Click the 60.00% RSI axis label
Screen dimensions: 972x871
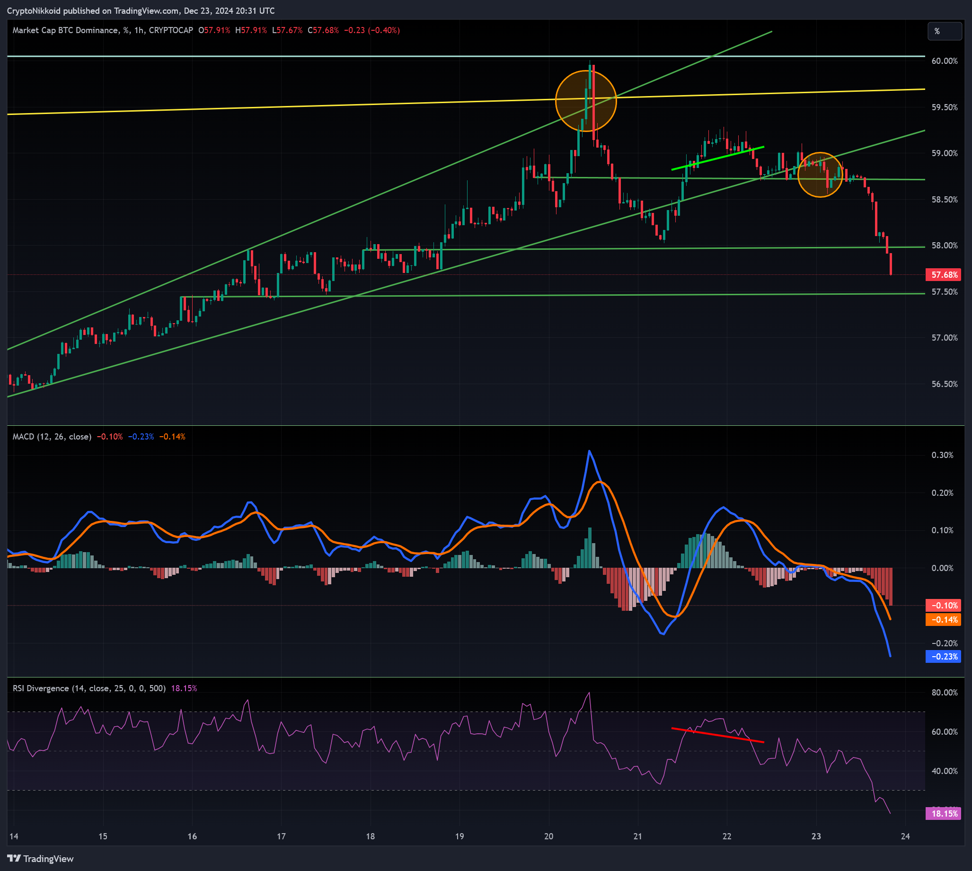pyautogui.click(x=944, y=732)
